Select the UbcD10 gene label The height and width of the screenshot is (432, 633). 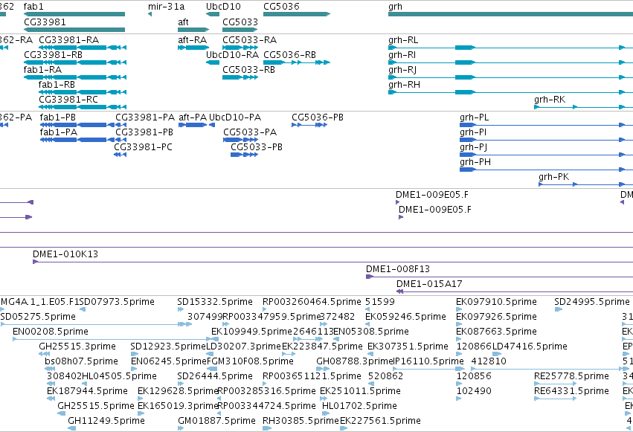223,7
